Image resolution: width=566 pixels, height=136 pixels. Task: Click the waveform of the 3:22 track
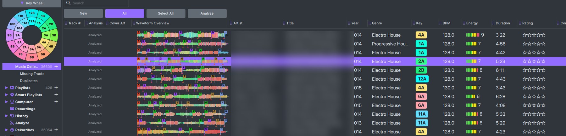(182, 35)
